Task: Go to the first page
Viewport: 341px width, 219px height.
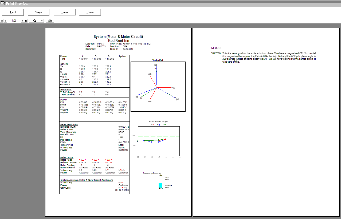Action: pyautogui.click(x=2, y=21)
